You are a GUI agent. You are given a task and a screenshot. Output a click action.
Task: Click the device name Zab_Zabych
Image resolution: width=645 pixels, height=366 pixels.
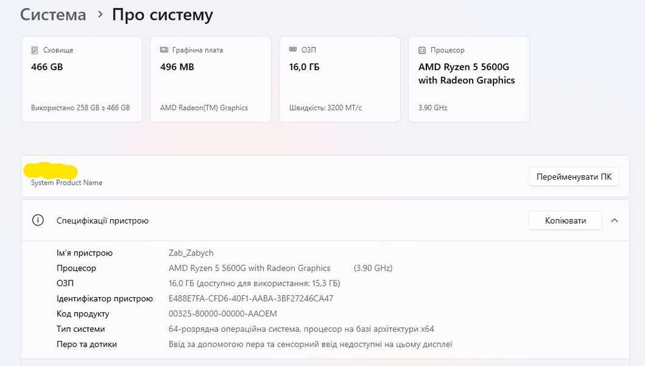(x=191, y=253)
